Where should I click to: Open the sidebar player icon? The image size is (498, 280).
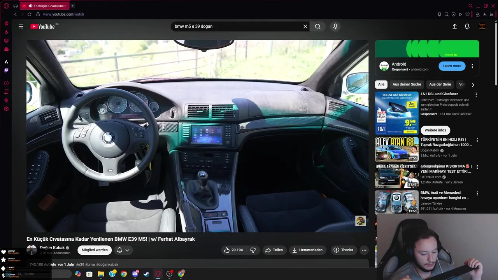[x=6, y=83]
